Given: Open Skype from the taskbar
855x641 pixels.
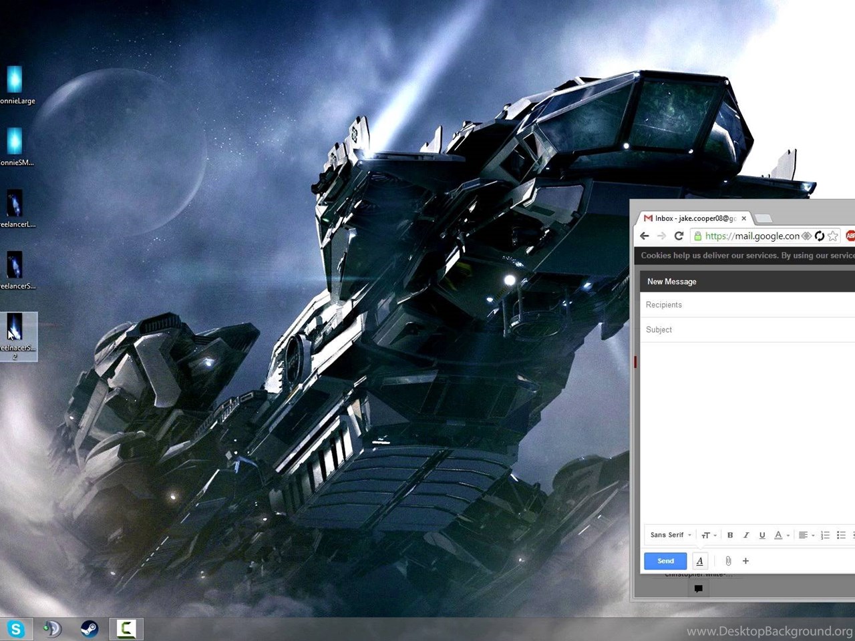Looking at the screenshot, I should [x=15, y=629].
